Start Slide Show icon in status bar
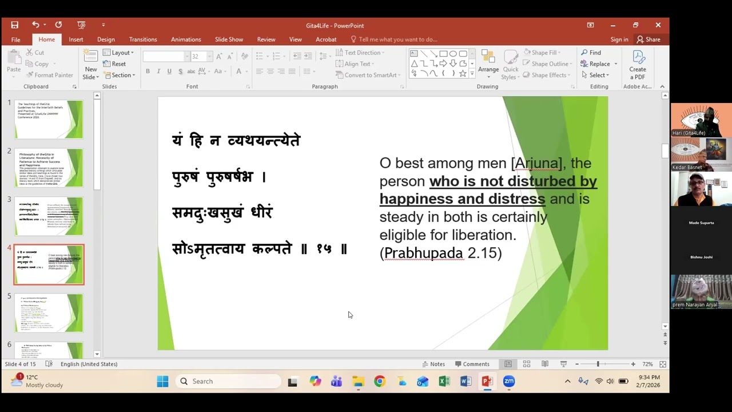 [x=563, y=364]
